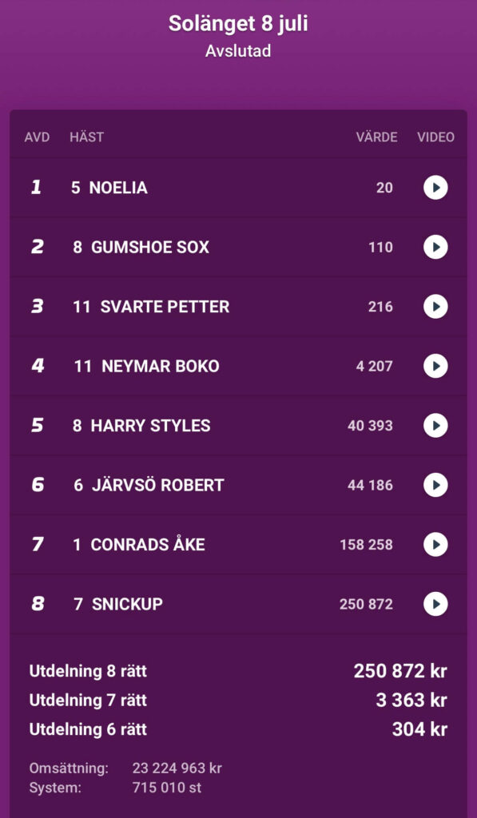Play the CONRADS ÅKE race video

coord(435,544)
